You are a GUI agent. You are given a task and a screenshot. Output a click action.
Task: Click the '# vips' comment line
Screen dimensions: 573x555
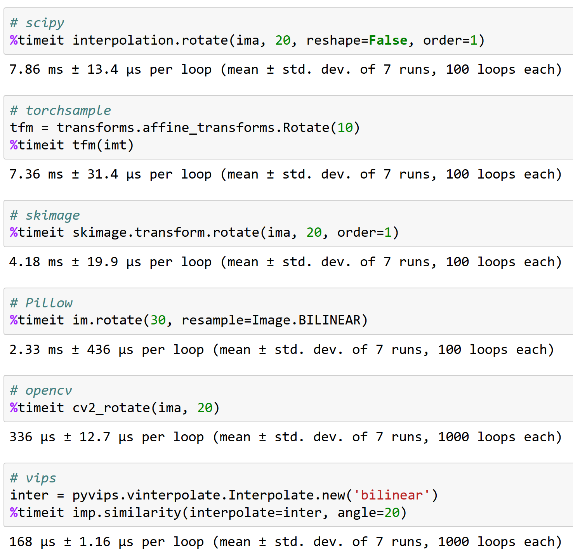coord(33,478)
